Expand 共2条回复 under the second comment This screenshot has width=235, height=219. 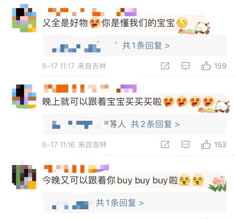(x=155, y=124)
